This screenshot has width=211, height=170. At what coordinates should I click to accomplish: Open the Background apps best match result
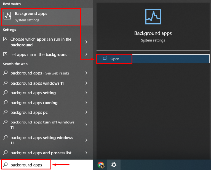(x=47, y=17)
